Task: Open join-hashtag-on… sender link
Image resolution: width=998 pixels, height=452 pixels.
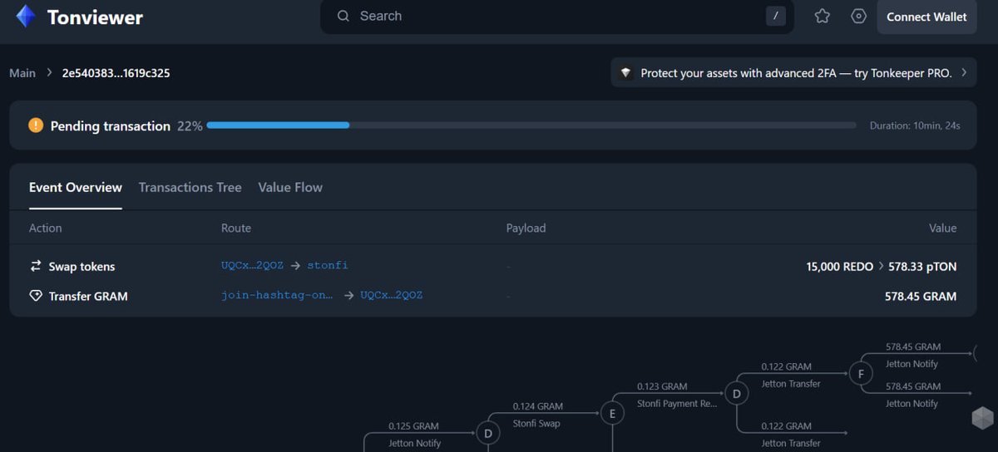Action: tap(277, 296)
